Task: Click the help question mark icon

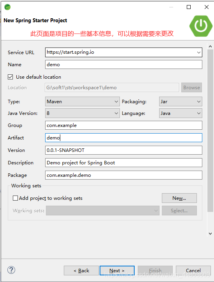Action: 11,270
